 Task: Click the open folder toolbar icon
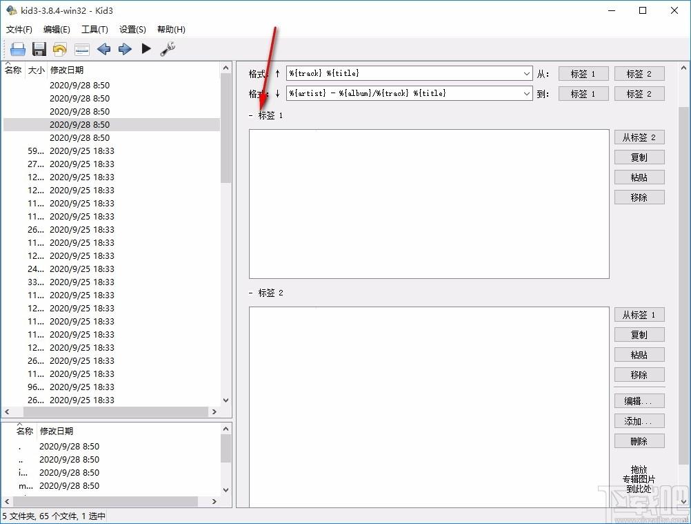(18, 49)
